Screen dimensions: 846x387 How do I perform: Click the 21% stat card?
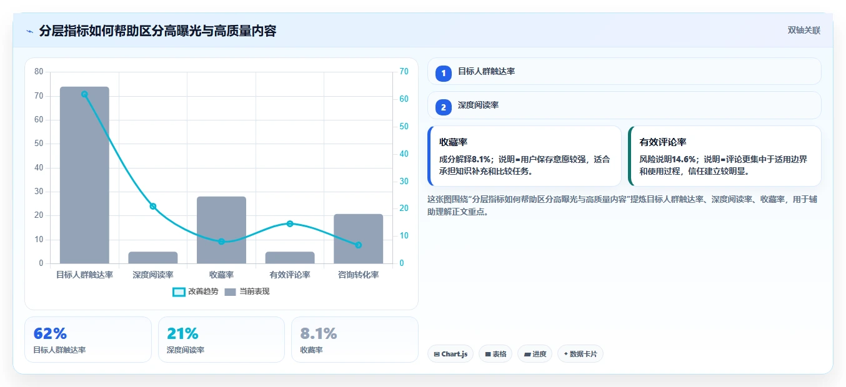point(221,340)
